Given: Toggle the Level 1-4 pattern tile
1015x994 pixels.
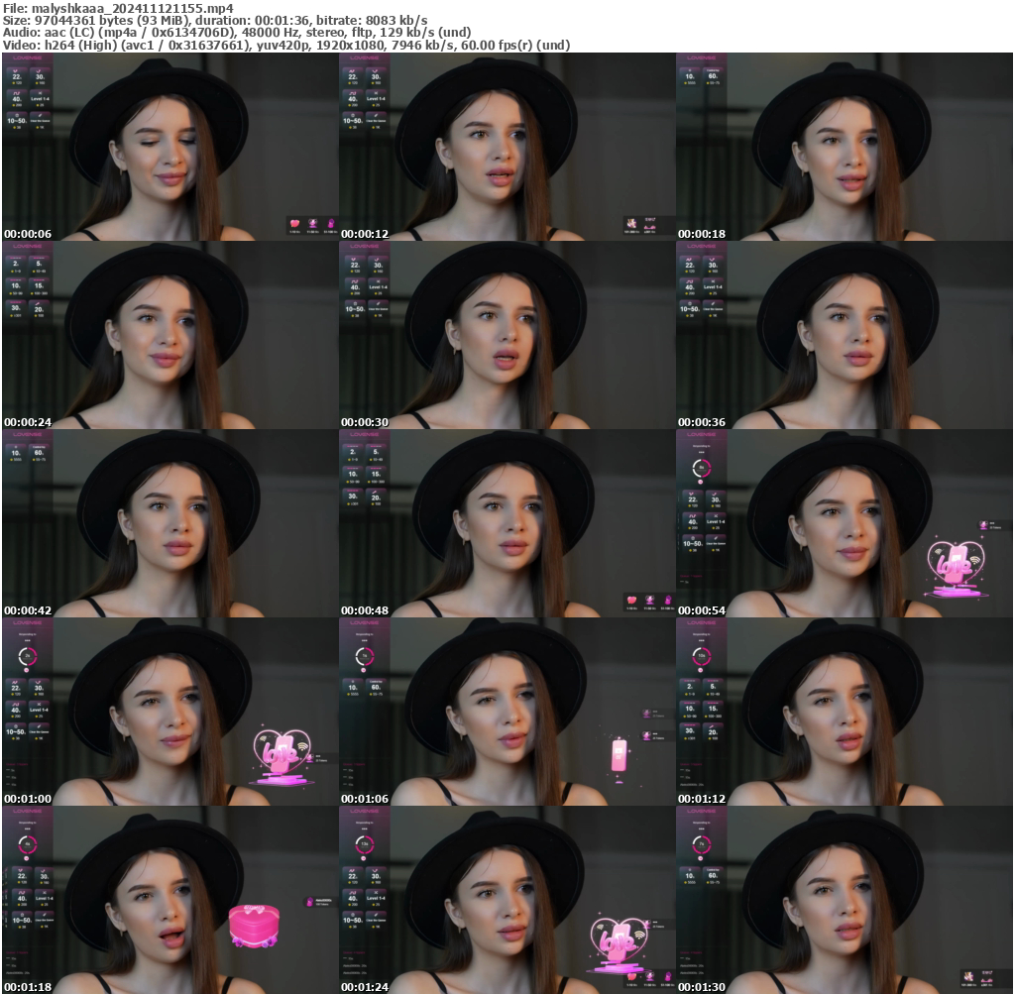Looking at the screenshot, I should pyautogui.click(x=40, y=98).
